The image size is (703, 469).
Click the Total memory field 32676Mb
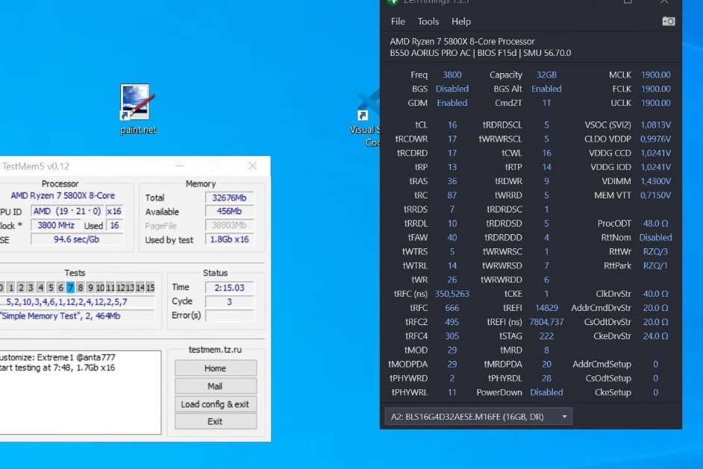pyautogui.click(x=229, y=198)
